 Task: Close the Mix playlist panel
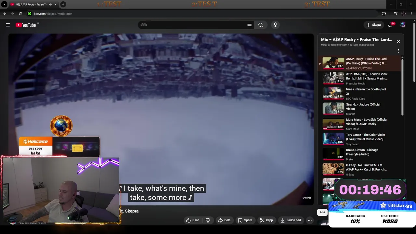pyautogui.click(x=398, y=42)
